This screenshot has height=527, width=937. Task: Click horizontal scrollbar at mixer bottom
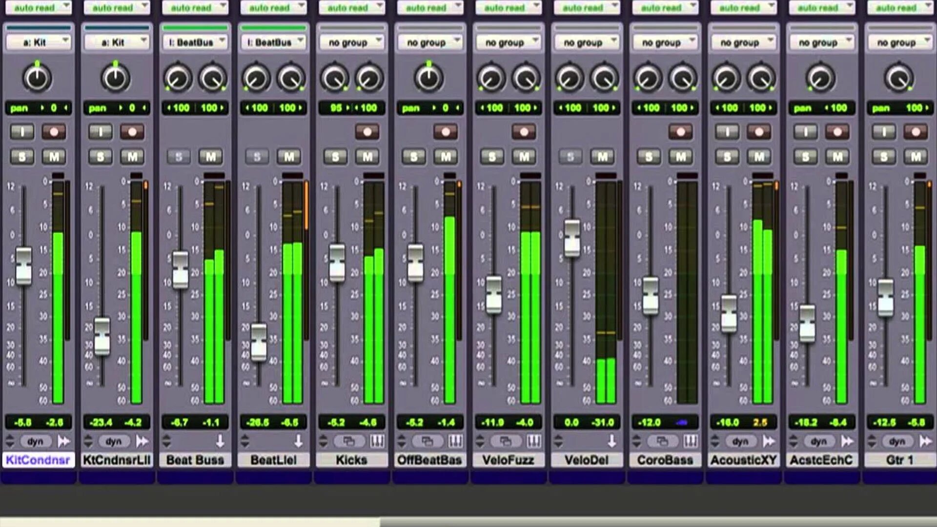click(190, 522)
